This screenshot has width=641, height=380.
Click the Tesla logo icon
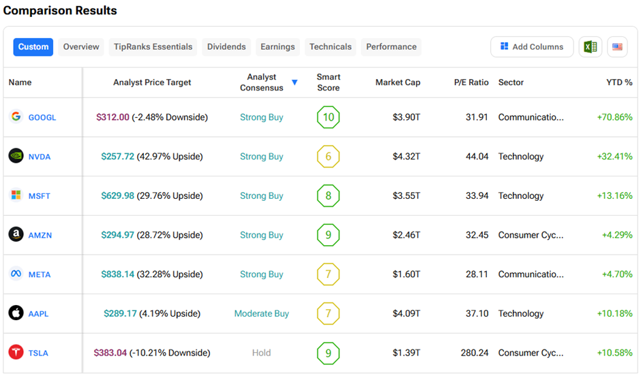(16, 353)
